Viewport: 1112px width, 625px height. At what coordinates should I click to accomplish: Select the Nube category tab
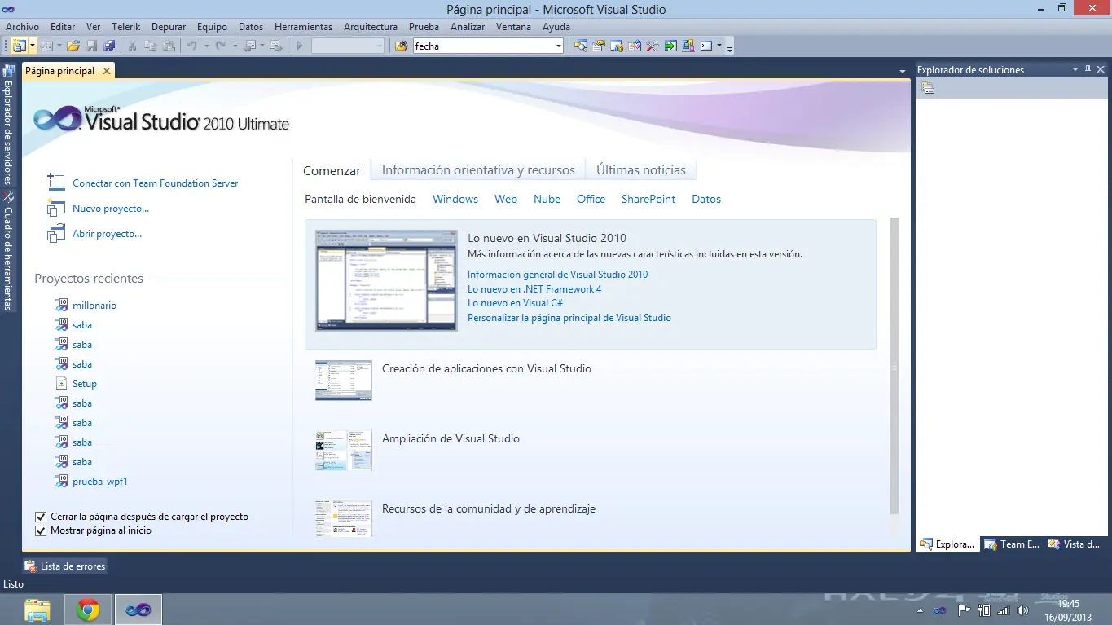(547, 199)
